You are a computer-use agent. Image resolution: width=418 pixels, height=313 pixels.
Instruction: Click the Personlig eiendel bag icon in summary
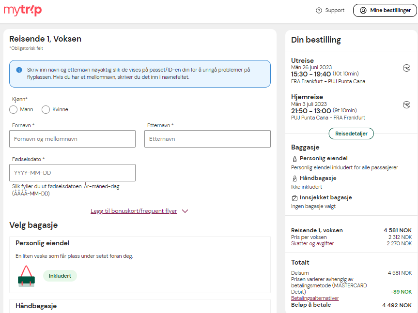click(x=294, y=159)
